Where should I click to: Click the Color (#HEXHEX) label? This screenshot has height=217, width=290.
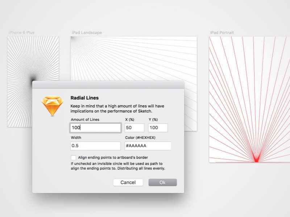pyautogui.click(x=140, y=138)
